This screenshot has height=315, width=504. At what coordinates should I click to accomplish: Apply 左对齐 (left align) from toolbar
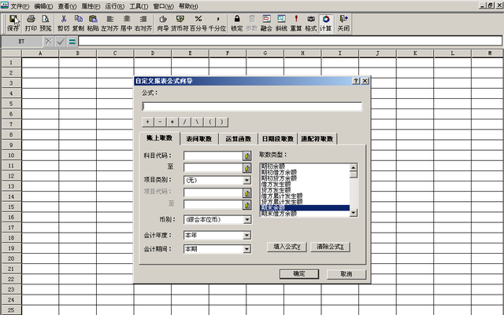click(x=109, y=23)
